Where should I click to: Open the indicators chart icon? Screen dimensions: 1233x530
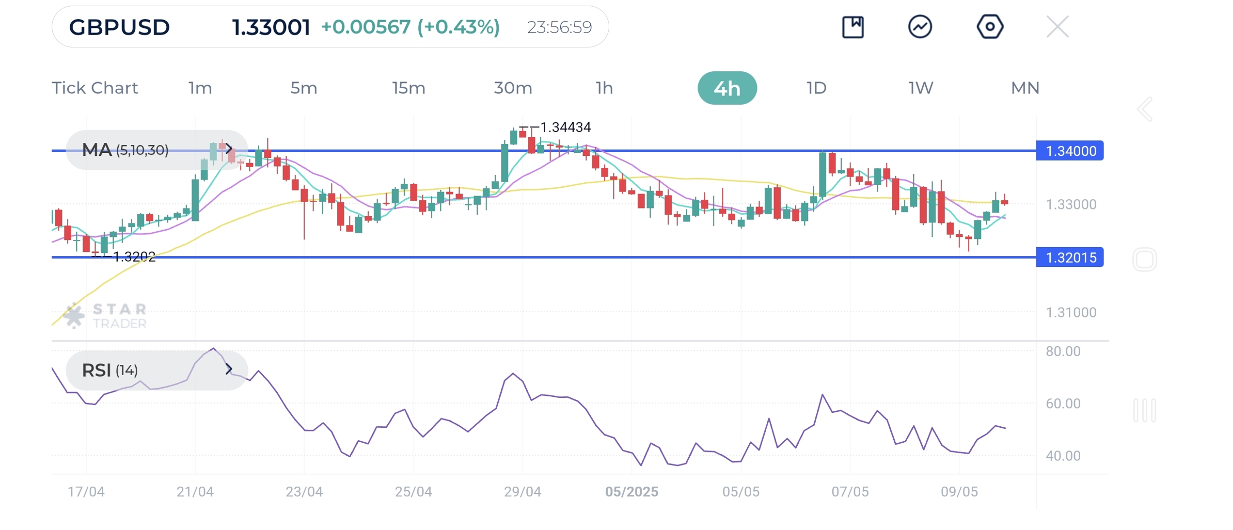pyautogui.click(x=920, y=27)
